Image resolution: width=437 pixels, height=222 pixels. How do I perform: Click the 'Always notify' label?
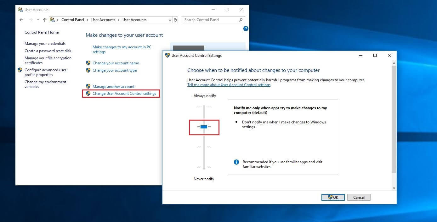[205, 96]
